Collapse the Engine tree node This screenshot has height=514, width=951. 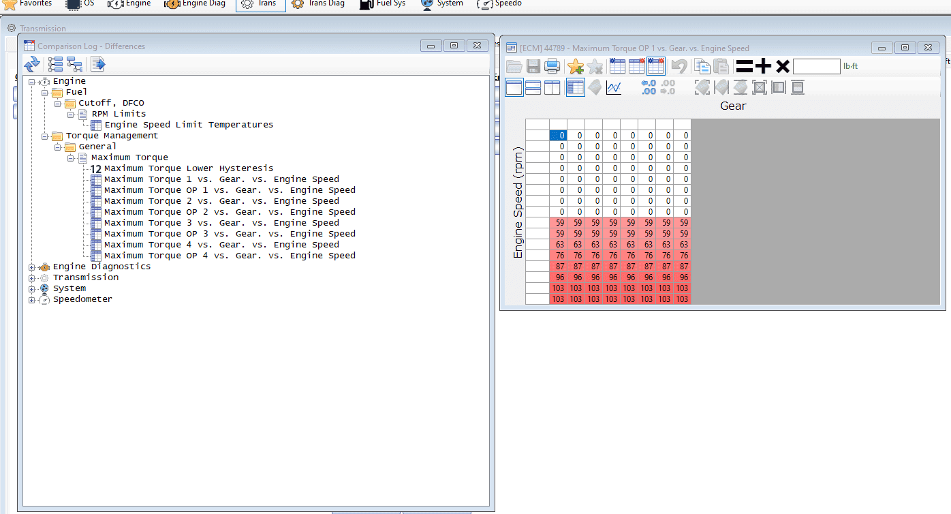[x=31, y=82]
